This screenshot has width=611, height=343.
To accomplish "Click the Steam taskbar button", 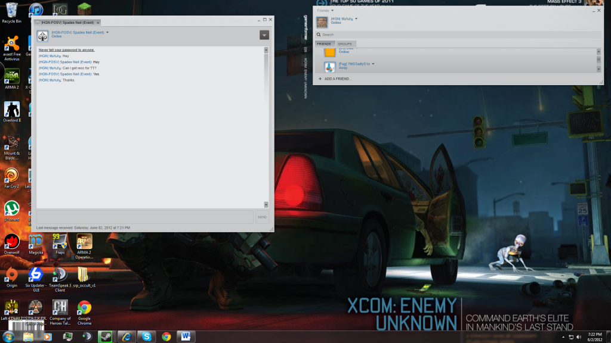I will tap(105, 336).
